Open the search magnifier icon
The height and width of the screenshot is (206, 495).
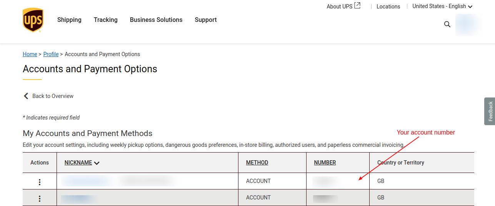[447, 24]
